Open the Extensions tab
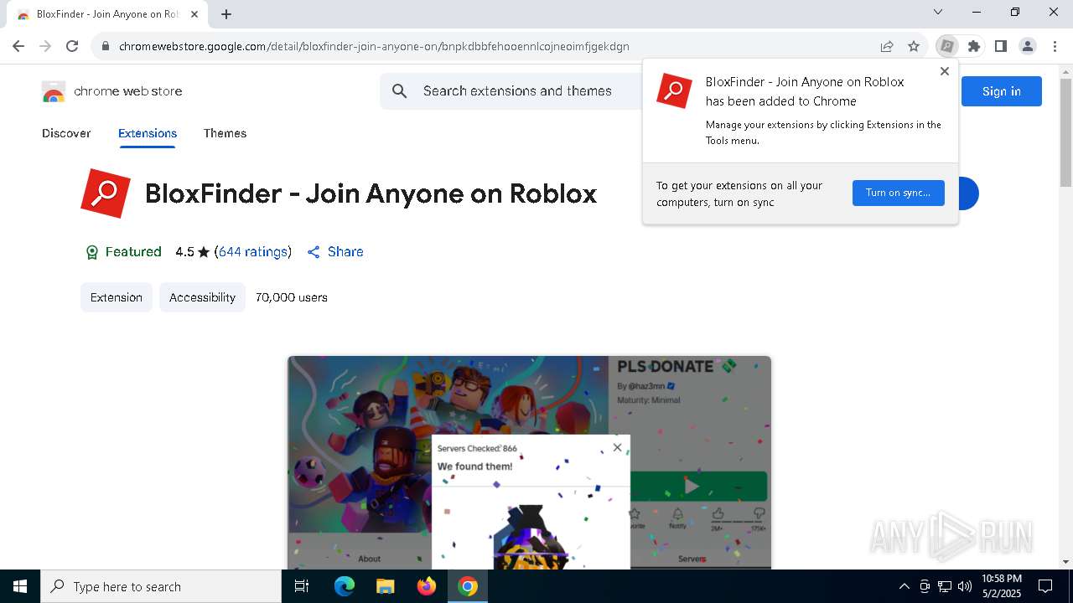This screenshot has height=603, width=1073. 148,133
